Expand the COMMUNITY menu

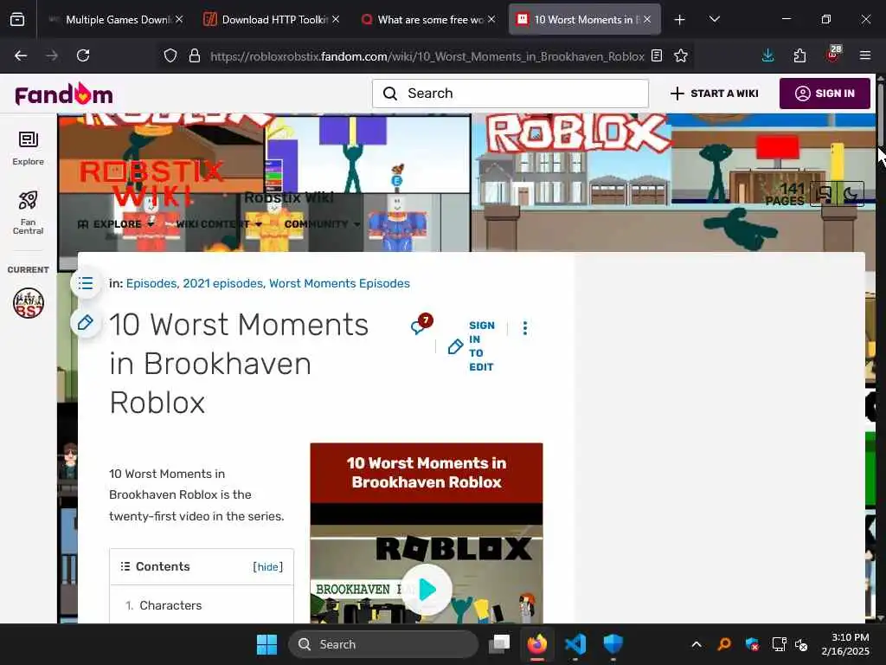click(322, 224)
